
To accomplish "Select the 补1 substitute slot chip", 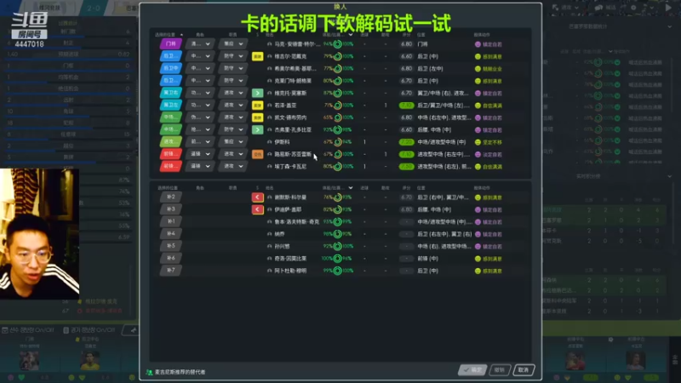I will click(x=171, y=221).
